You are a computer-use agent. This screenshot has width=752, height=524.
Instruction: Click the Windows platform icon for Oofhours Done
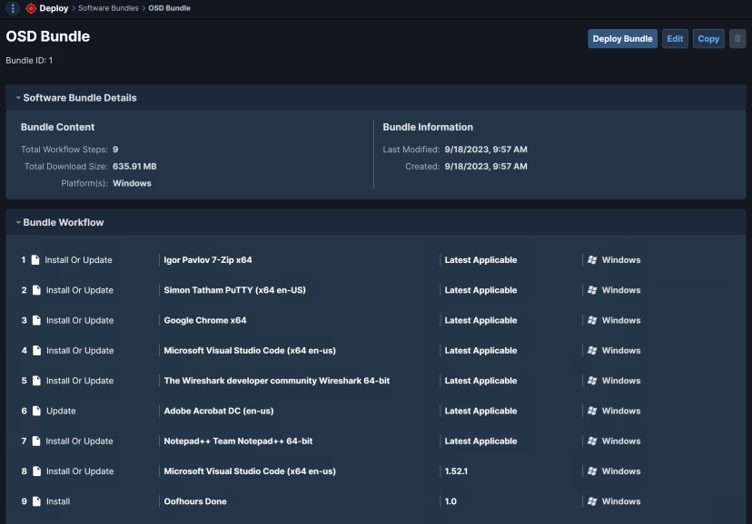pyautogui.click(x=591, y=501)
